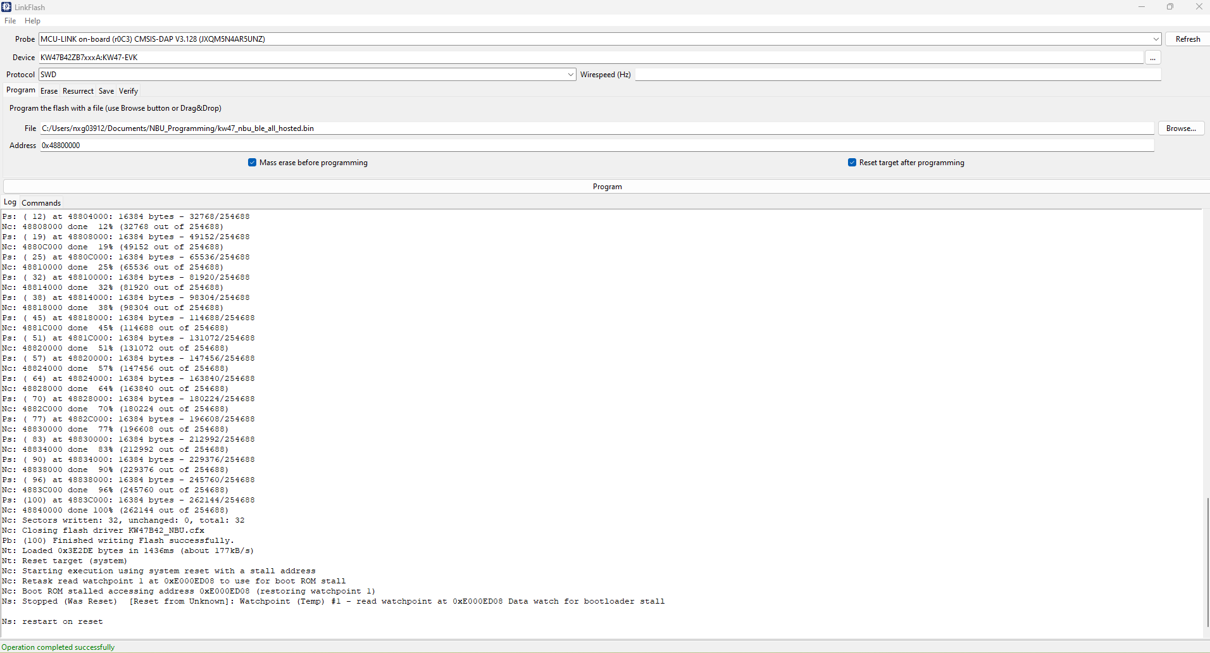Click the Refresh button
Viewport: 1210px width, 653px height.
[1187, 39]
